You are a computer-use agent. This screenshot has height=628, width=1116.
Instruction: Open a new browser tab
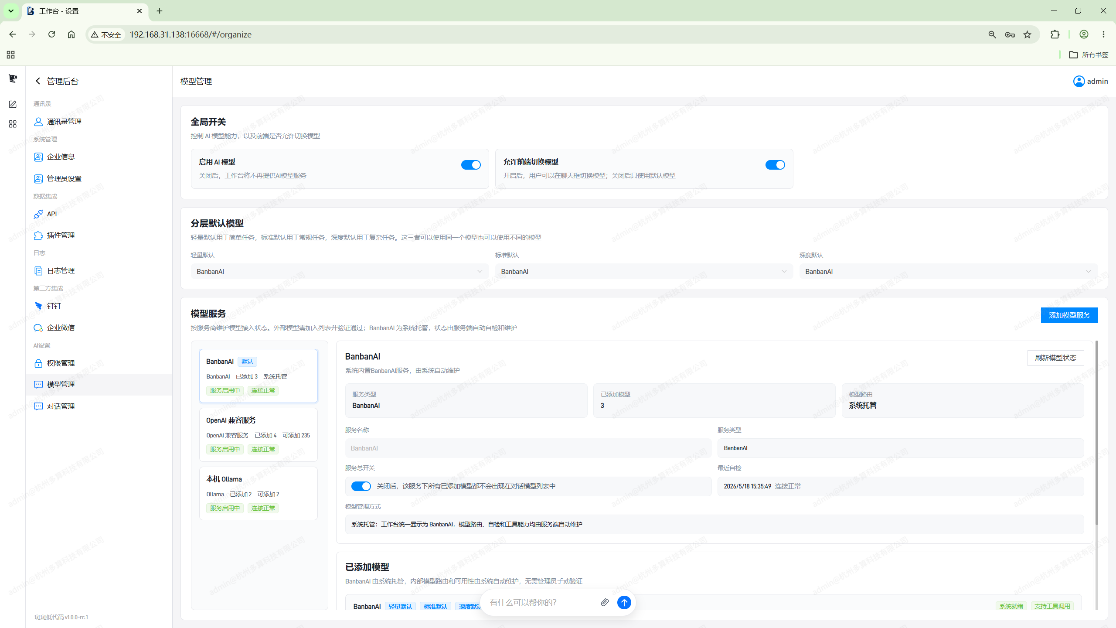coord(160,11)
